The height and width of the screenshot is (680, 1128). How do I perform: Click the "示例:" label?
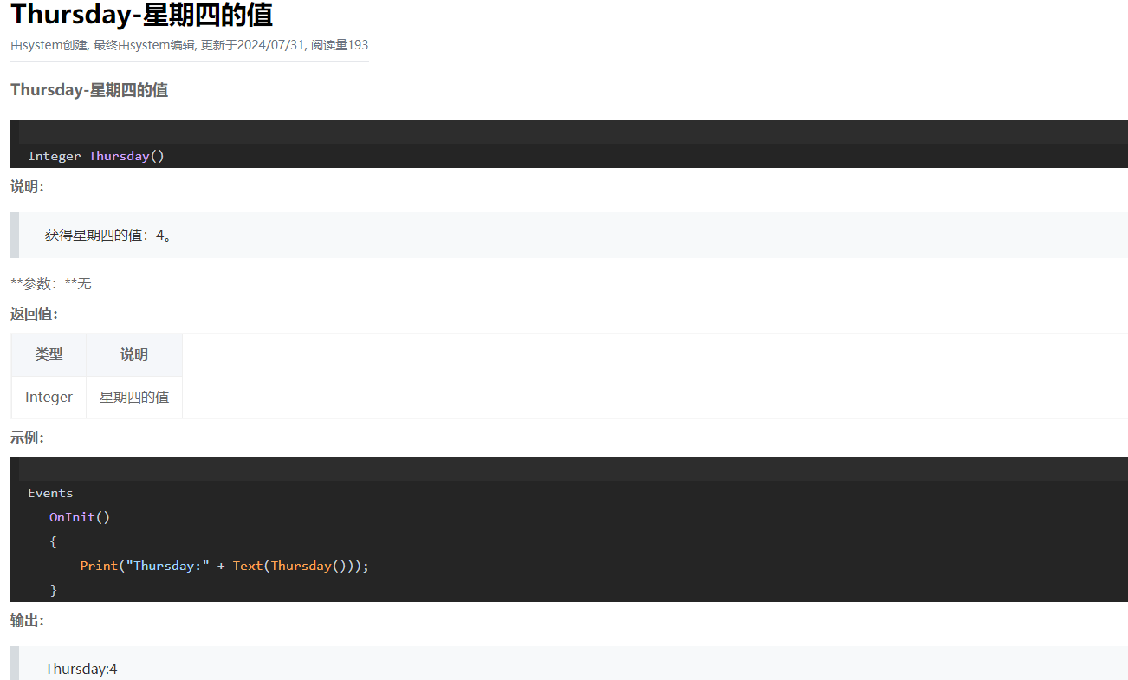pyautogui.click(x=27, y=438)
